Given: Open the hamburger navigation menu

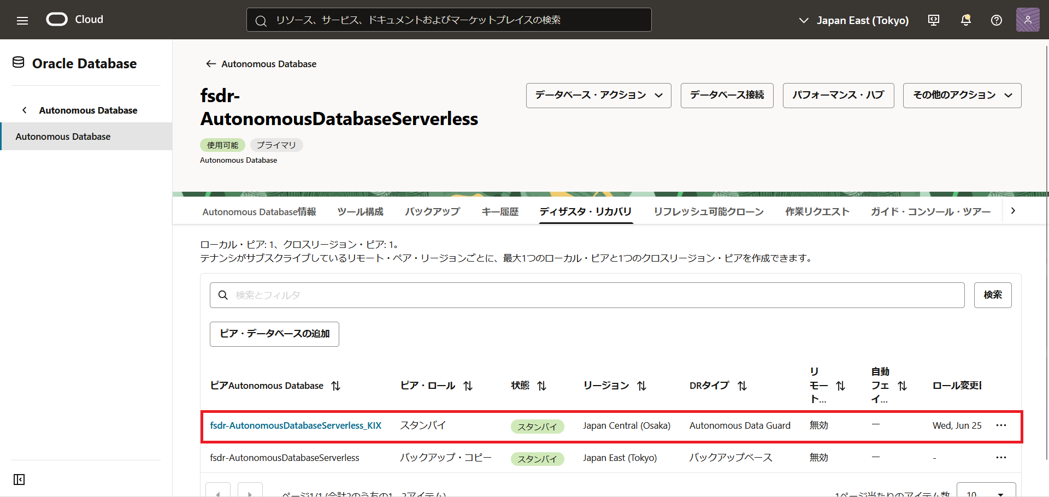Looking at the screenshot, I should [22, 20].
